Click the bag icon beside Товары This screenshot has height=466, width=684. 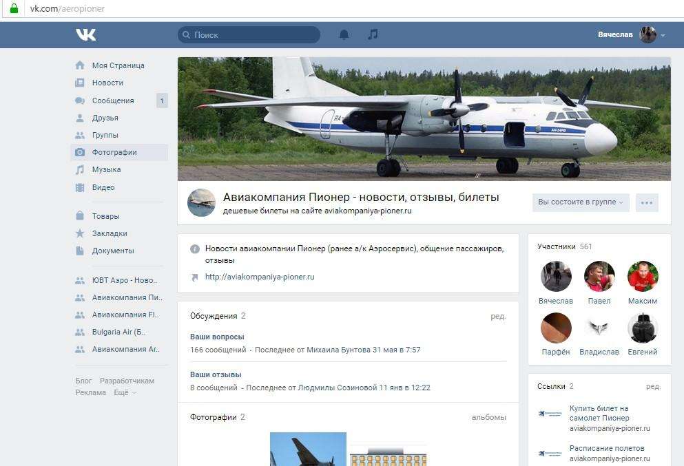80,215
